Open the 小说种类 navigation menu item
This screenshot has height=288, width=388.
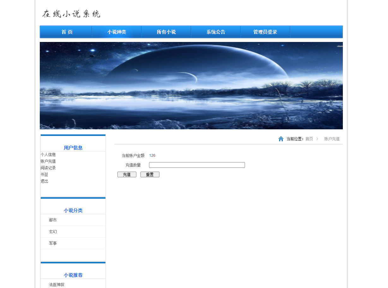pyautogui.click(x=116, y=32)
